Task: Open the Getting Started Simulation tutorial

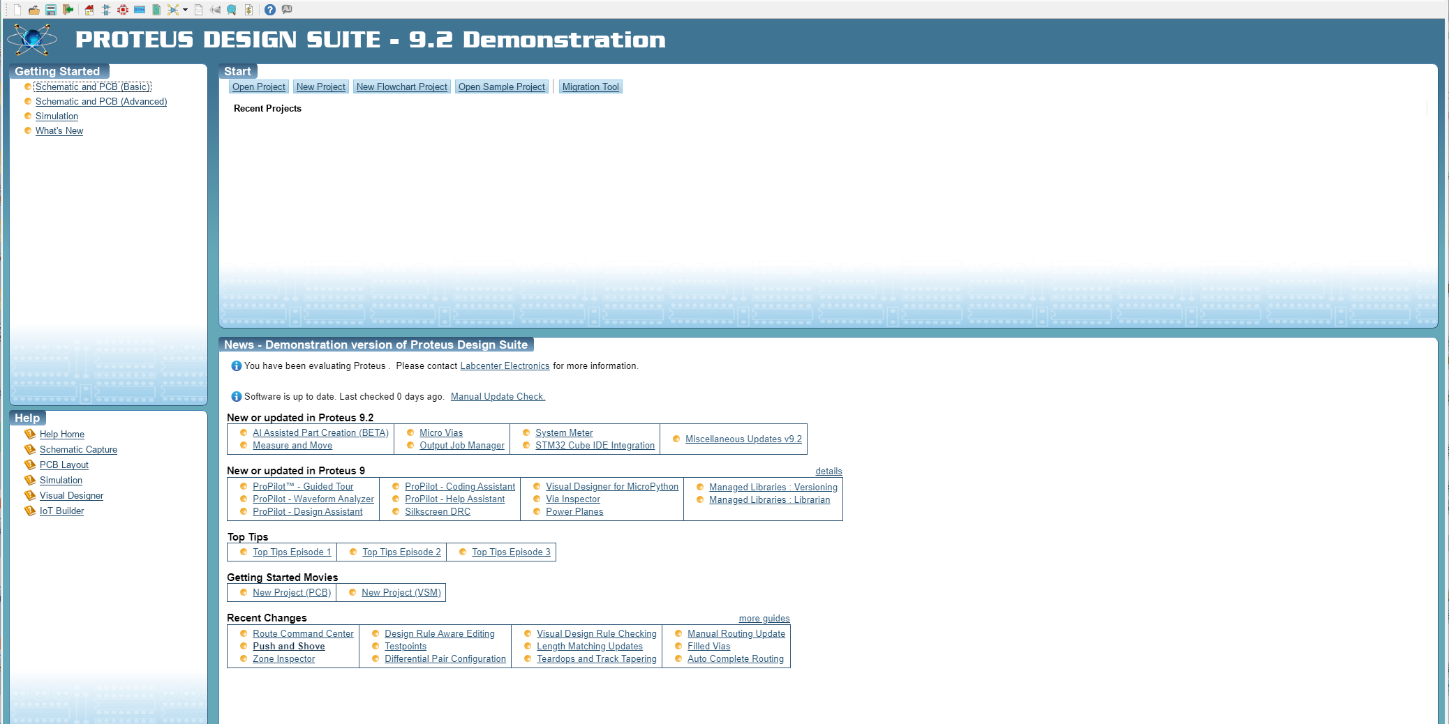Action: (57, 116)
